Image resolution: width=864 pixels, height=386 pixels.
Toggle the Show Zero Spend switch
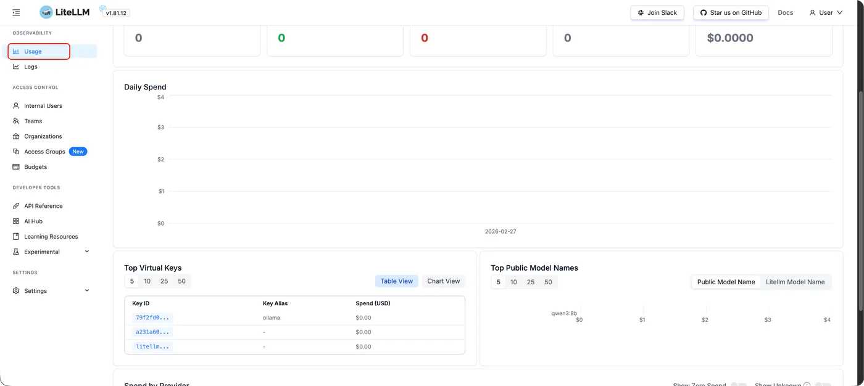(738, 384)
